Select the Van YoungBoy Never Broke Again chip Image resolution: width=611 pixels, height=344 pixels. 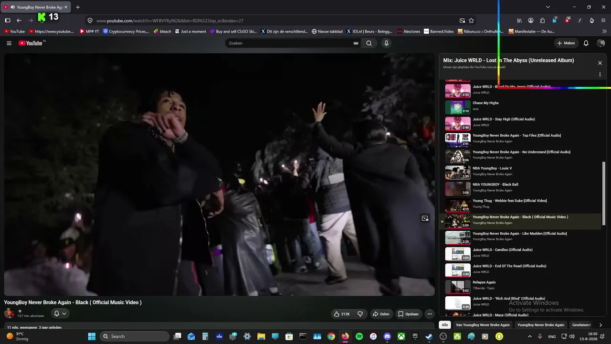pos(483,325)
